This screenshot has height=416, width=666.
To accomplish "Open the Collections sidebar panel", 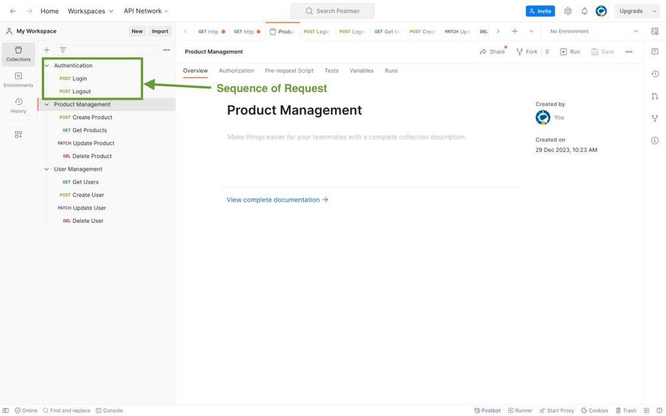I will (x=18, y=54).
